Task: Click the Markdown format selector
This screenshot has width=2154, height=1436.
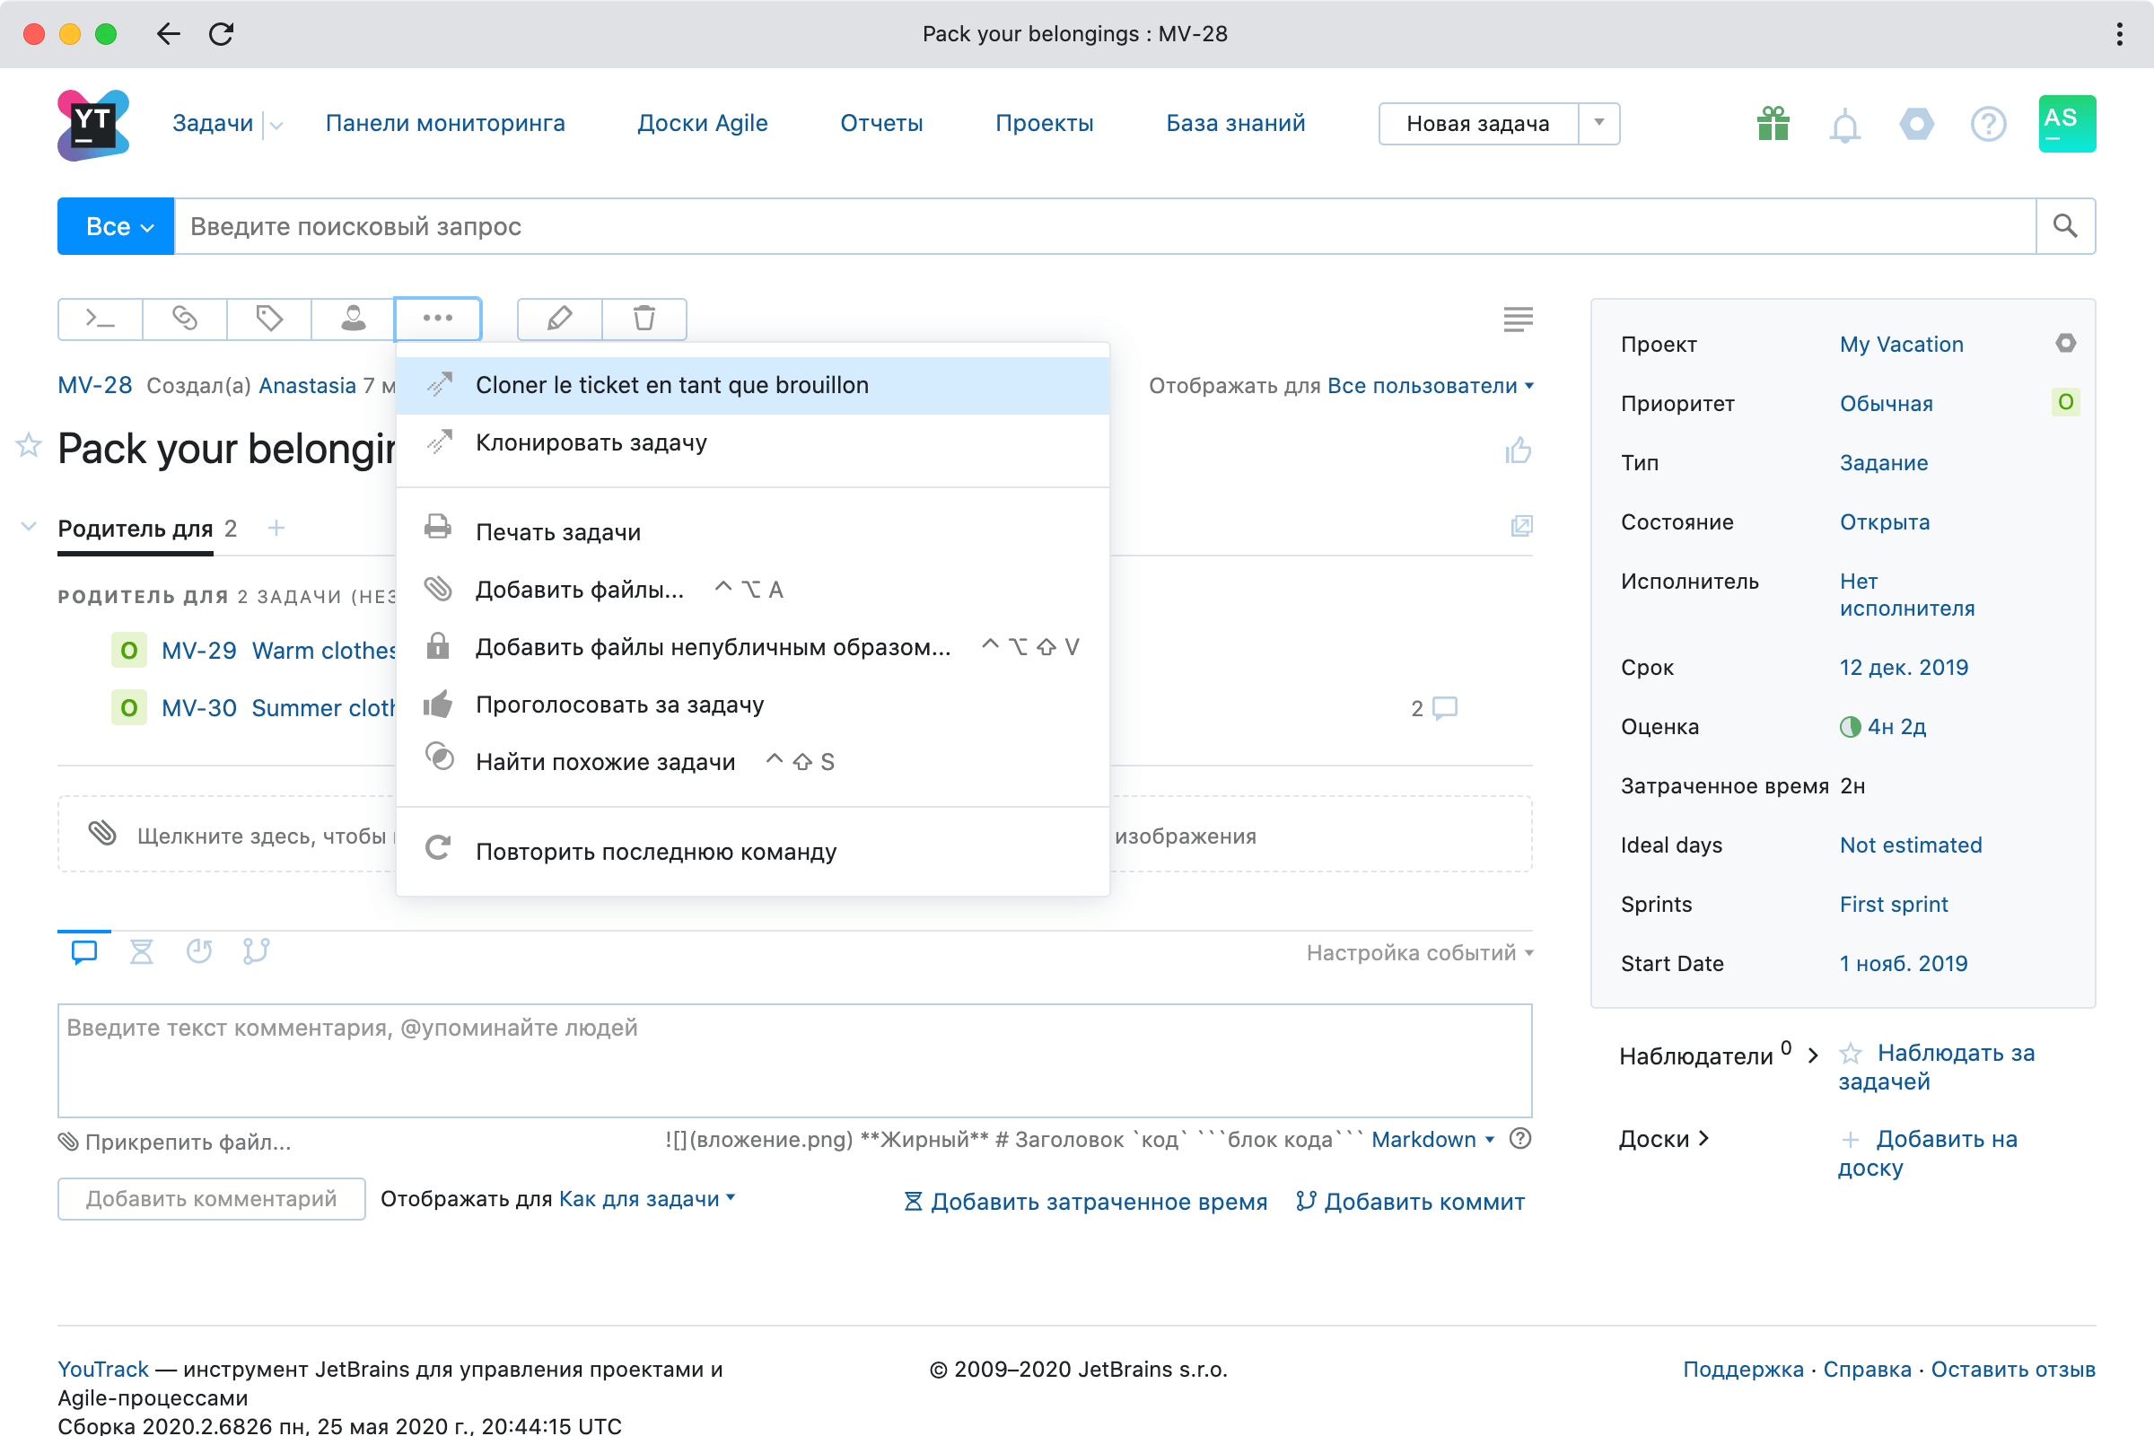Action: [x=1432, y=1141]
